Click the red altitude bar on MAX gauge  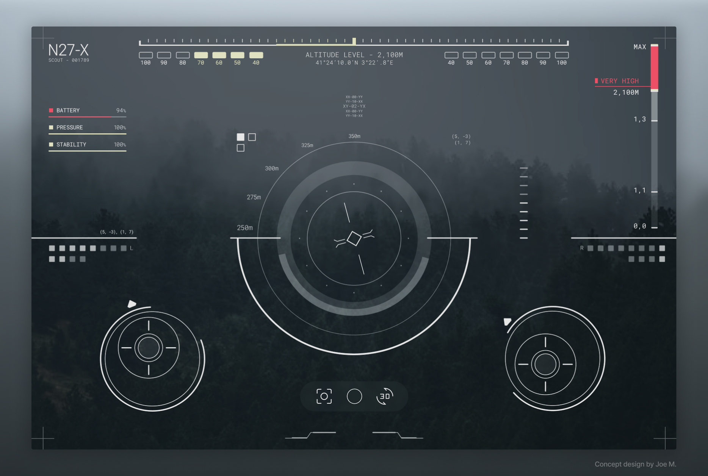click(655, 67)
